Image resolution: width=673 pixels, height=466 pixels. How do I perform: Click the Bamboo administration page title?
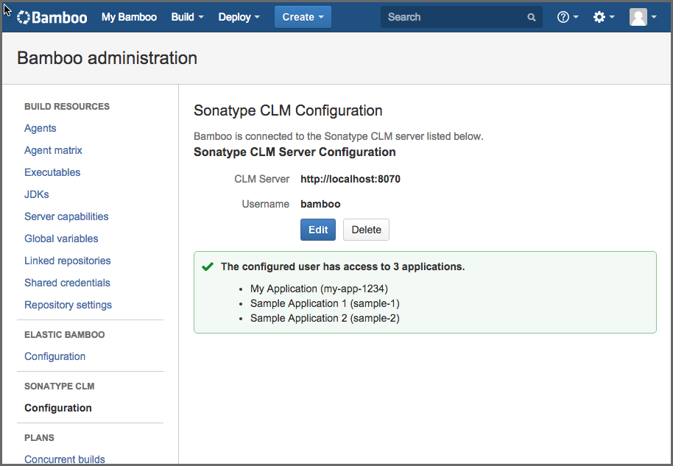(108, 58)
